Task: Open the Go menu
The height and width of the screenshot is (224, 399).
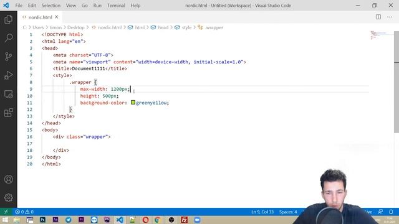Action: [x=85, y=6]
